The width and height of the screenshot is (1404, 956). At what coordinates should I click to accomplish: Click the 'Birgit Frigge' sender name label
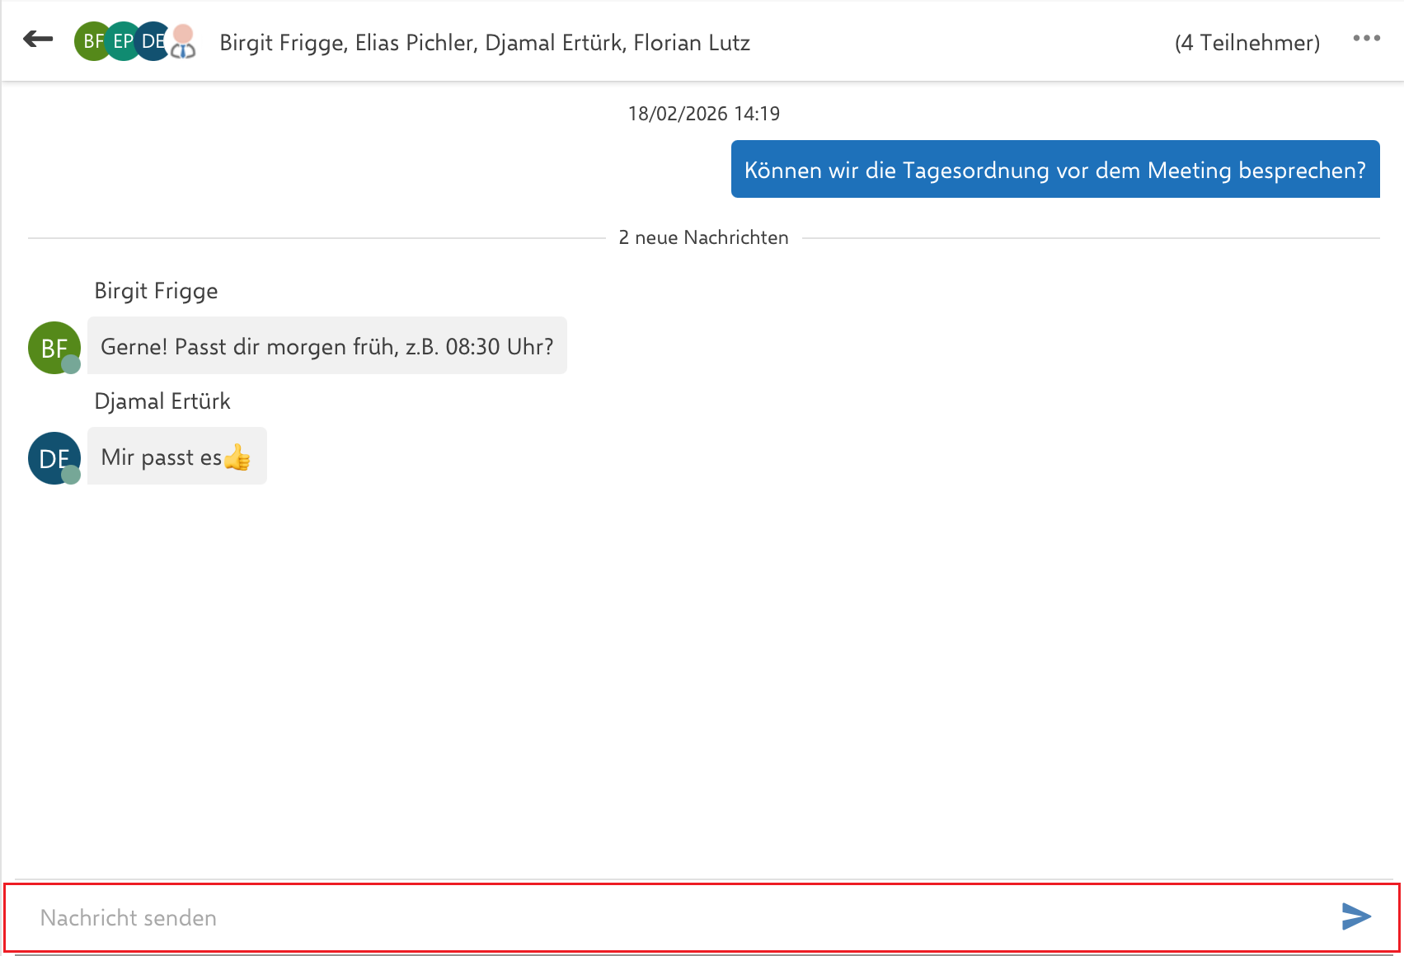click(x=156, y=291)
